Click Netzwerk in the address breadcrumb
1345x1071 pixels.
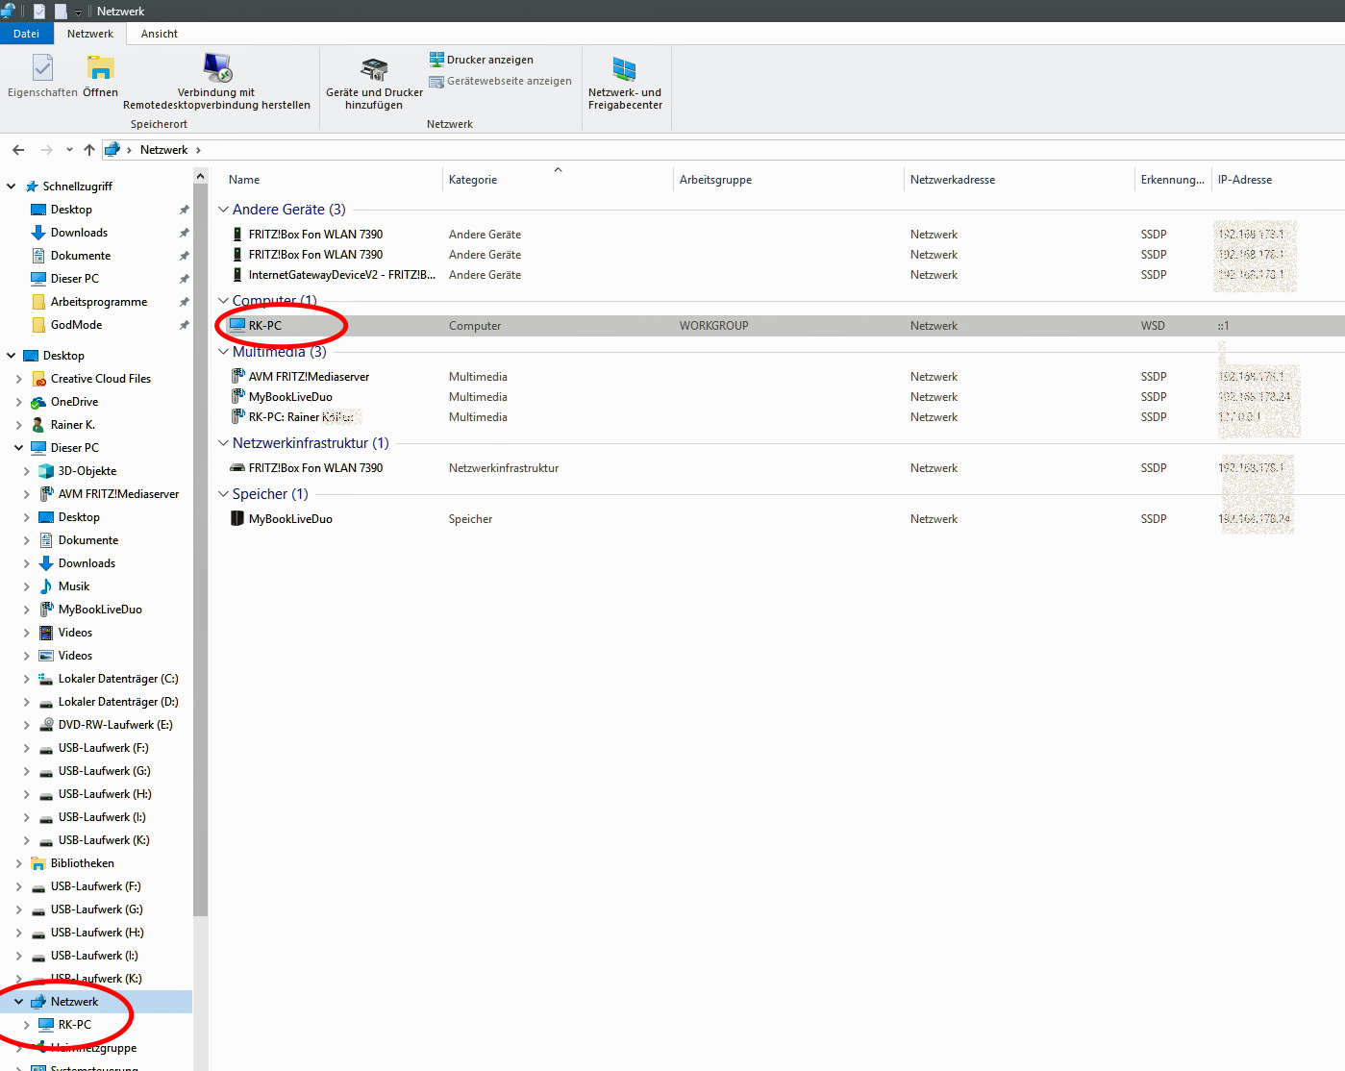[163, 150]
